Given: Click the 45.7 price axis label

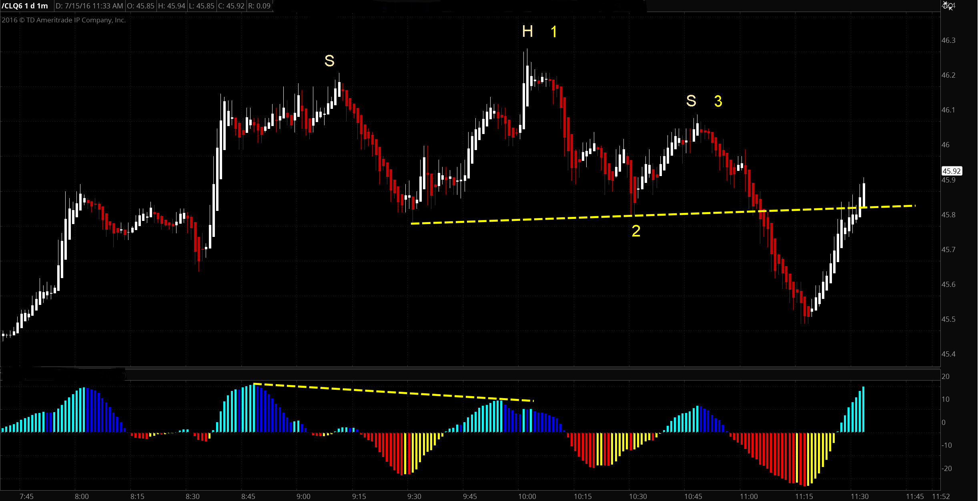Looking at the screenshot, I should [948, 250].
